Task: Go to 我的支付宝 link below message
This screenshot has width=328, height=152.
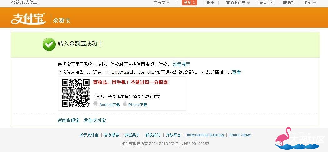Action: (x=95, y=120)
